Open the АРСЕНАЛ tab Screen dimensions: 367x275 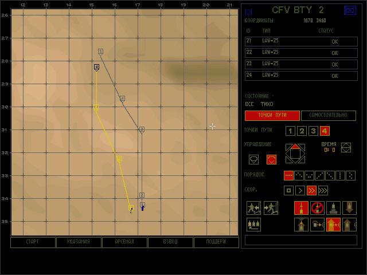click(x=124, y=242)
